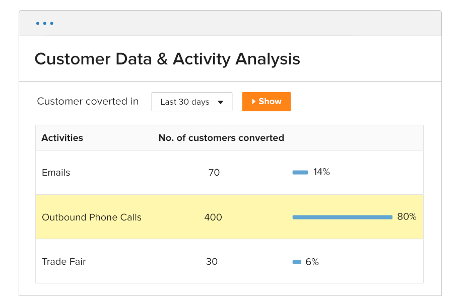Click the dropdown arrow beside Last 30 days

[220, 102]
